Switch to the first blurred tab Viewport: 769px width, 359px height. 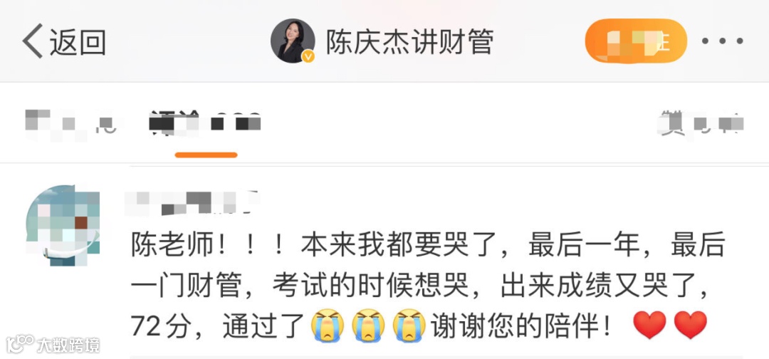[70, 123]
